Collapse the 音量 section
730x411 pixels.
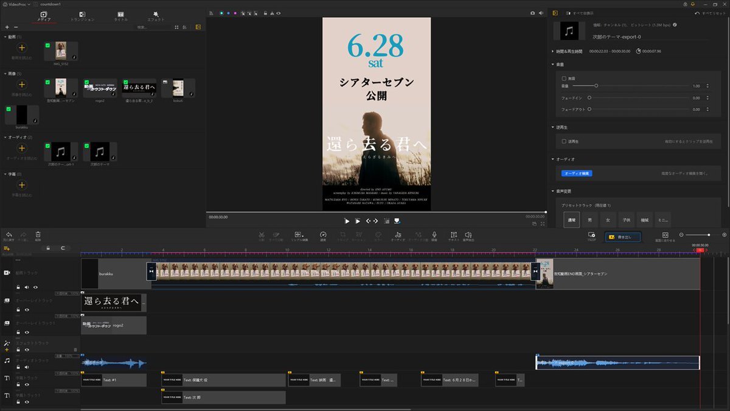tap(553, 64)
